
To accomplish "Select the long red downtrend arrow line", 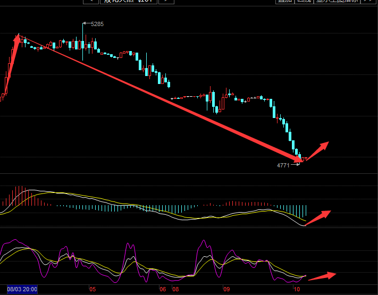I will (x=159, y=98).
